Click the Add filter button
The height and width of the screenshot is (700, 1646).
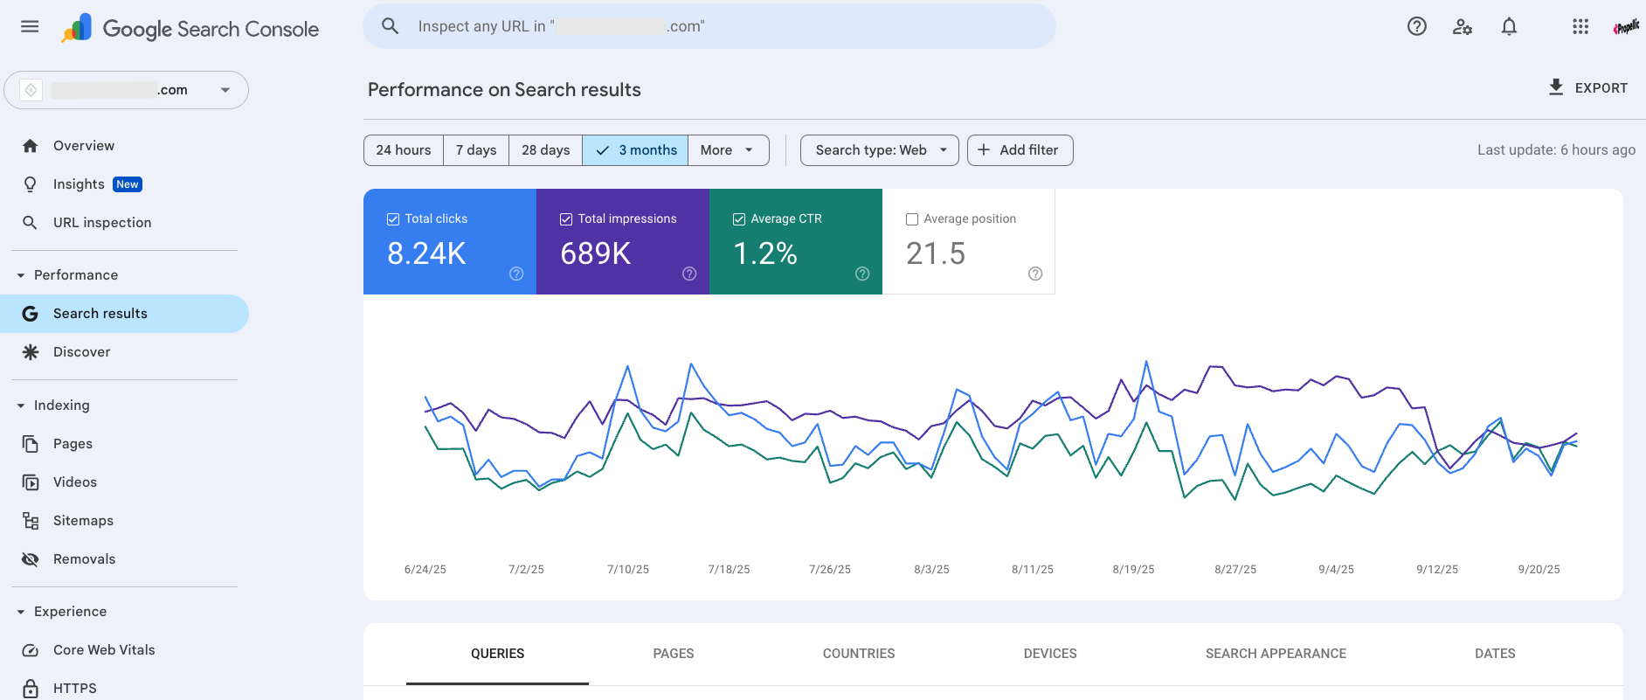[x=1020, y=150]
